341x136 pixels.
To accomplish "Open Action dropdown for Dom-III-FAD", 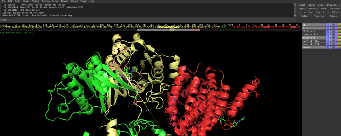I will tap(327, 44).
